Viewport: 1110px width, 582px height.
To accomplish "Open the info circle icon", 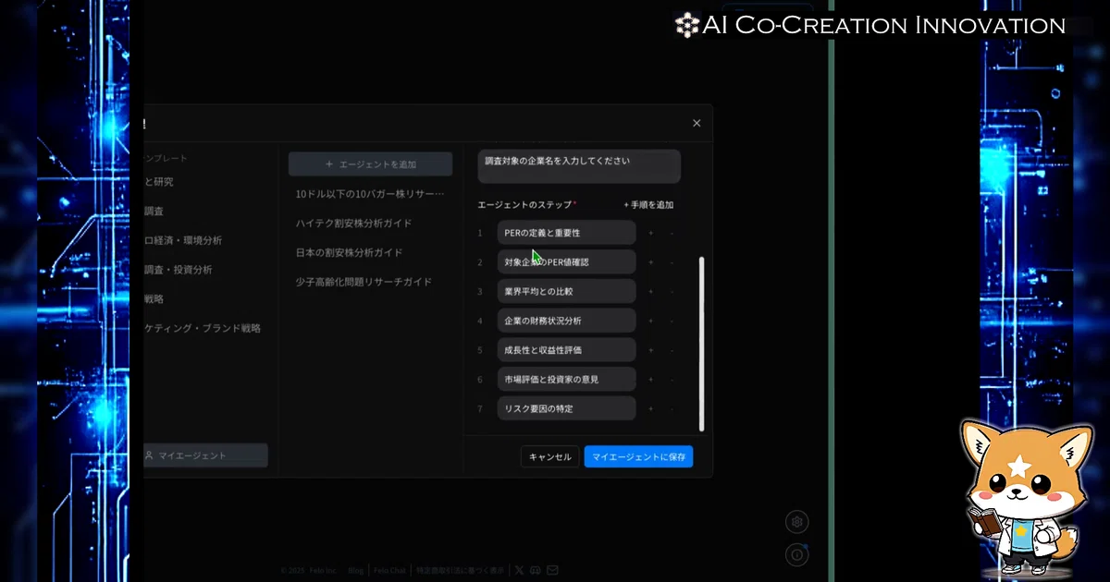I will [797, 554].
